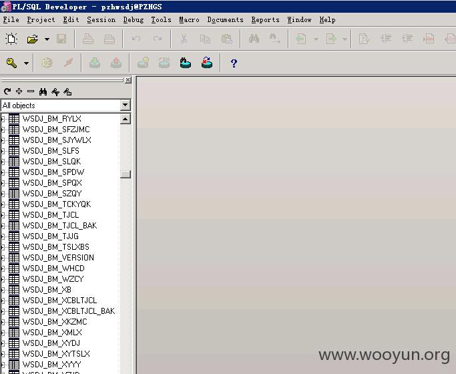Click the plus icon in object browser
Viewport: 456px width, 374px height.
pos(19,91)
